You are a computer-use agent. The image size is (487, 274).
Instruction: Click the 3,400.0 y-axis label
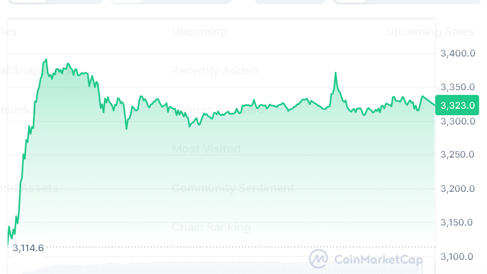click(x=458, y=53)
